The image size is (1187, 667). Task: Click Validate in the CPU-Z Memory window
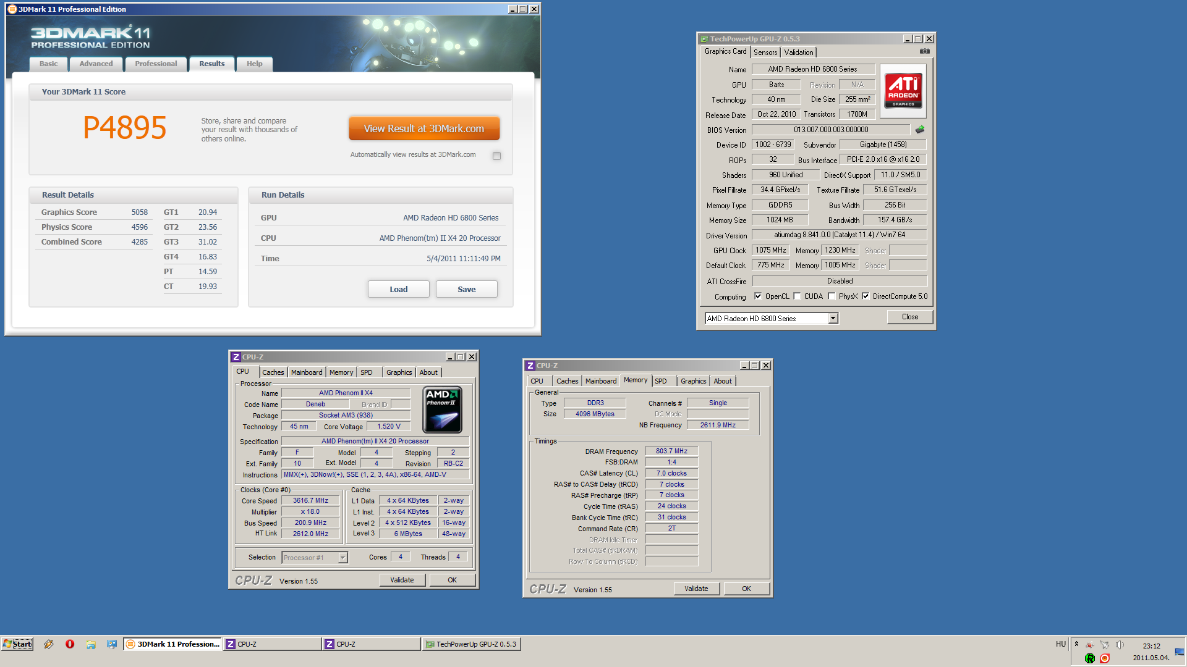coord(696,589)
